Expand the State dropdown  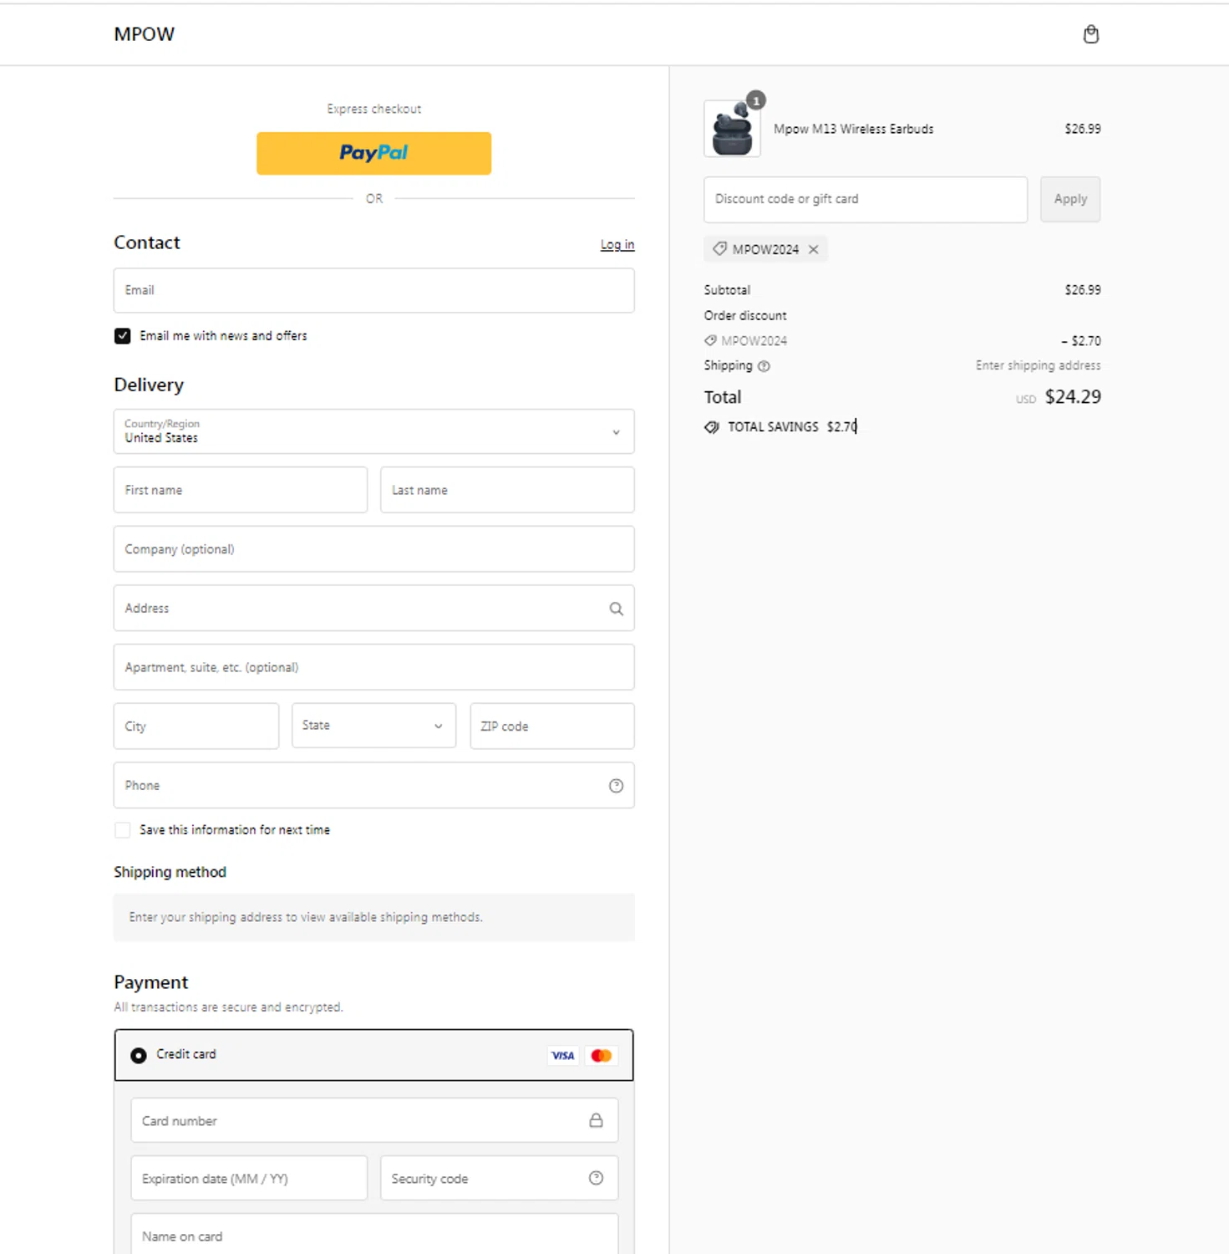coord(373,726)
